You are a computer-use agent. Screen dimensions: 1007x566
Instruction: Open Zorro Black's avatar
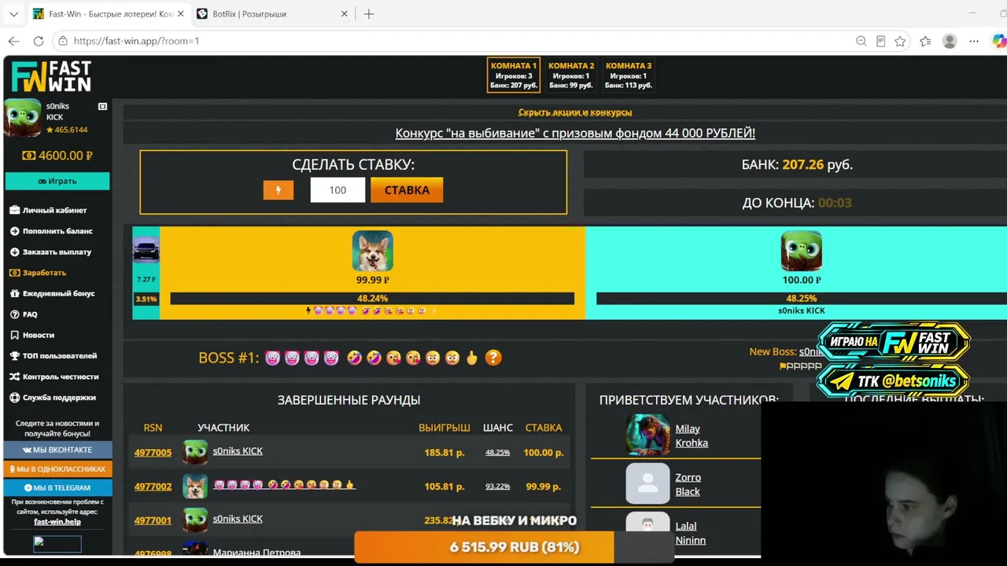(x=647, y=483)
